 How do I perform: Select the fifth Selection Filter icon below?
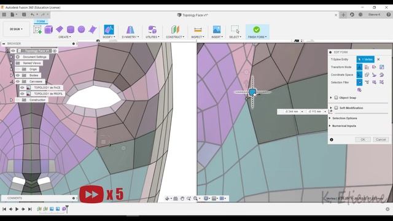click(x=359, y=90)
